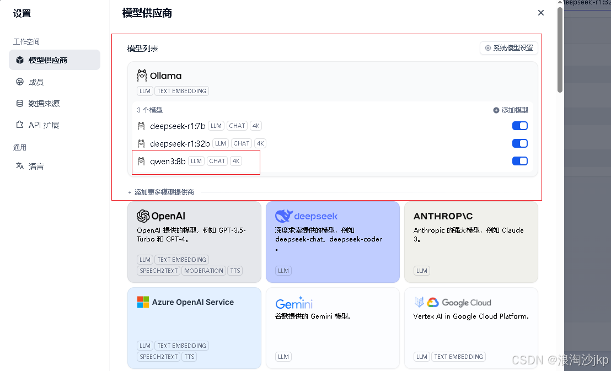
Task: Click 添加模型 to add an Ollama model
Action: tap(511, 110)
